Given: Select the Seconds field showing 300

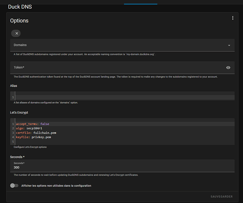Looking at the screenshot, I should (122, 166).
